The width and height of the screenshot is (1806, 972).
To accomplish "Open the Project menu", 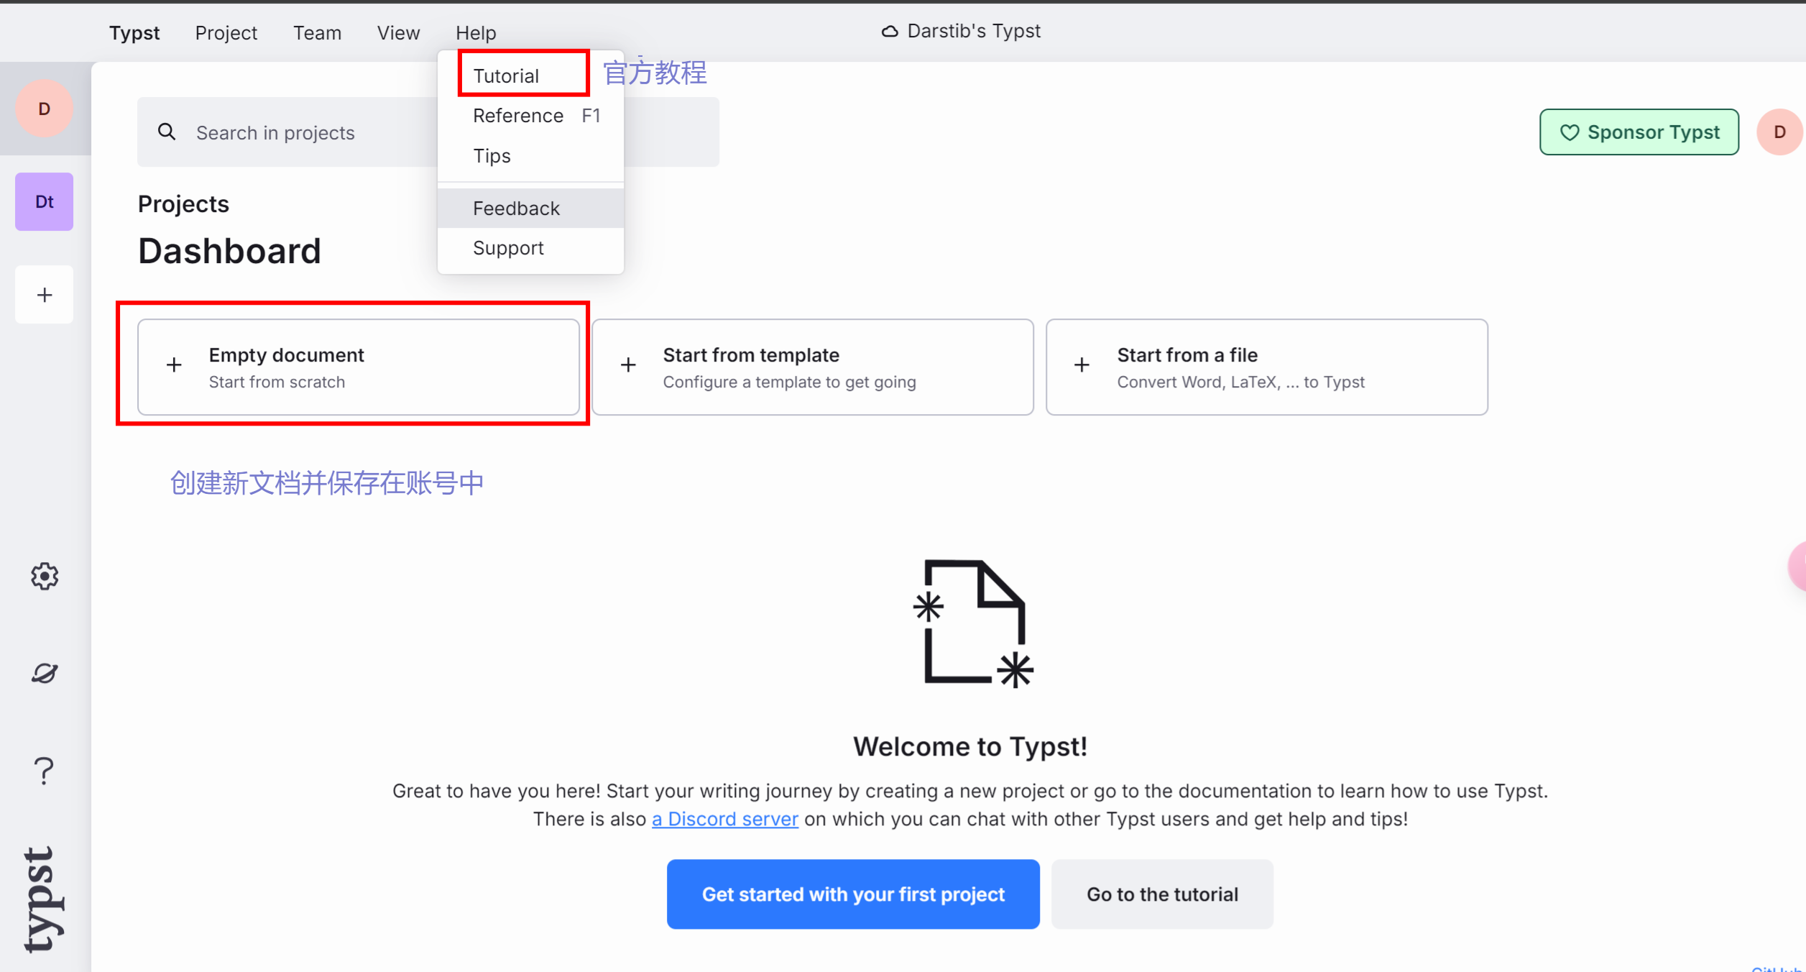I will coord(226,33).
